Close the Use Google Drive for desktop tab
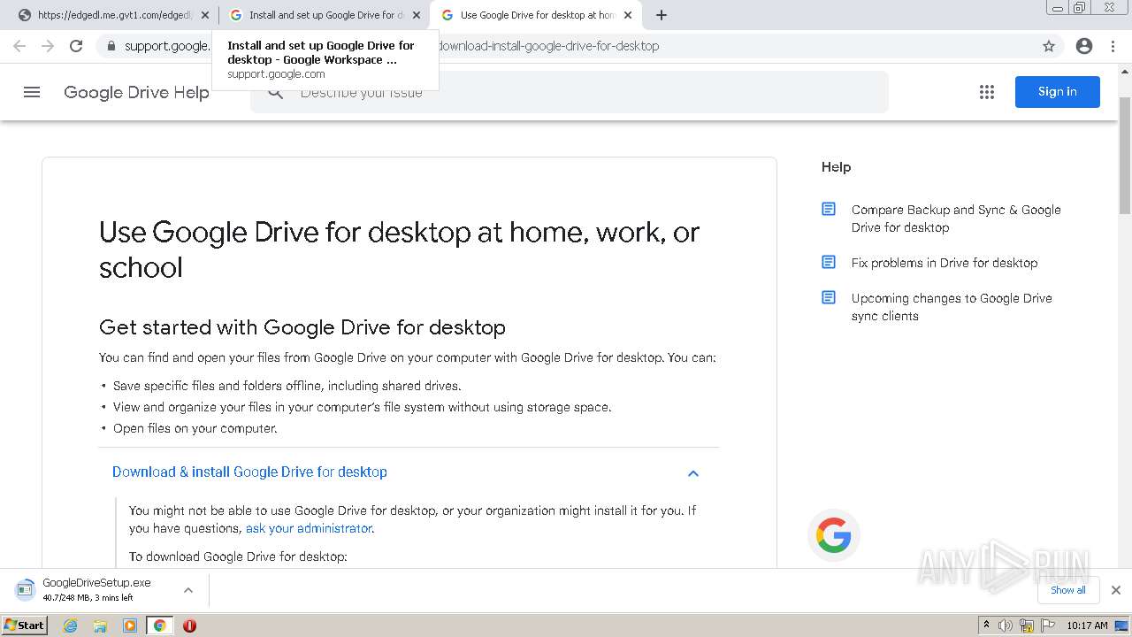The width and height of the screenshot is (1132, 637). point(628,15)
